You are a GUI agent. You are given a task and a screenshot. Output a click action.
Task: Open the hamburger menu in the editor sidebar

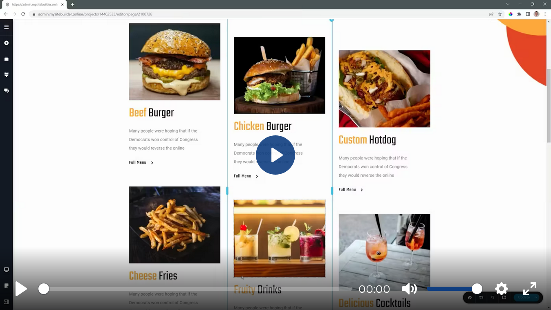pos(6,27)
